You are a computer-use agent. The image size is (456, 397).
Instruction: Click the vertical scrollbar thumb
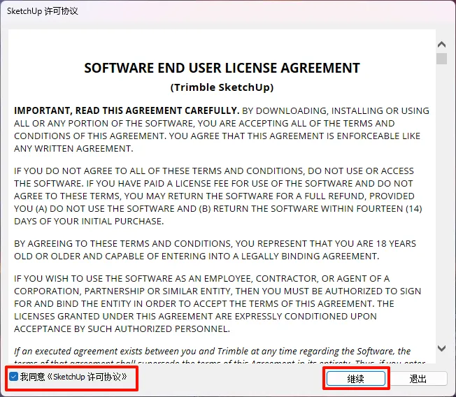point(441,59)
